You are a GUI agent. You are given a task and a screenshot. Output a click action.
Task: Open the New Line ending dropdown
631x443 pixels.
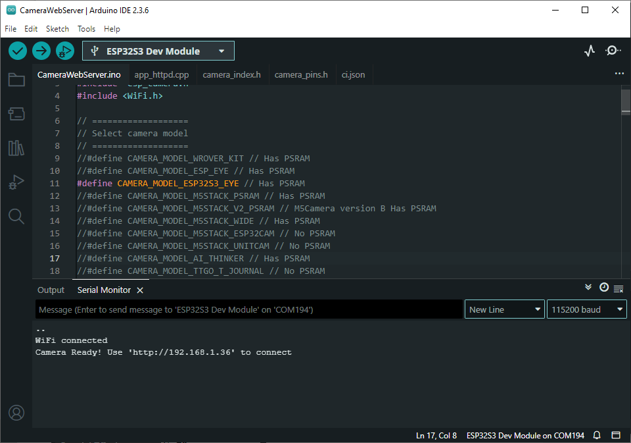505,309
